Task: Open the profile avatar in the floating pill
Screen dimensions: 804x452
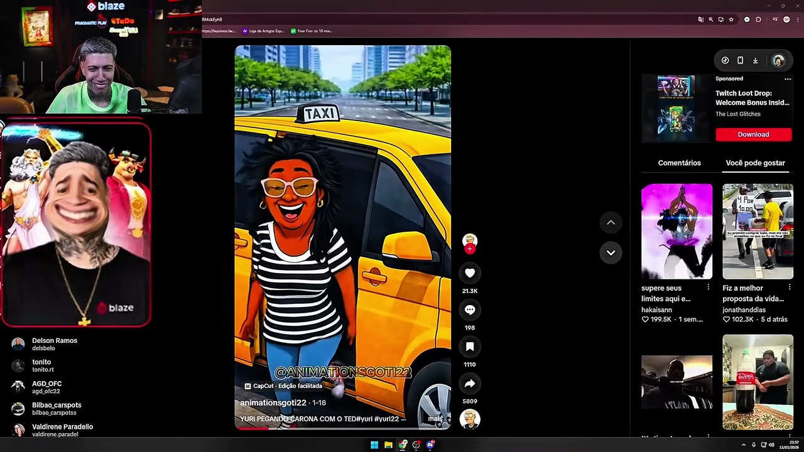Action: click(778, 60)
